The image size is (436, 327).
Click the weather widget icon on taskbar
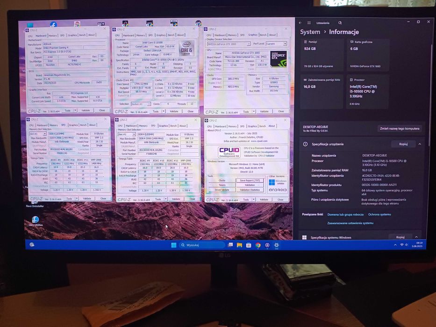point(32,244)
